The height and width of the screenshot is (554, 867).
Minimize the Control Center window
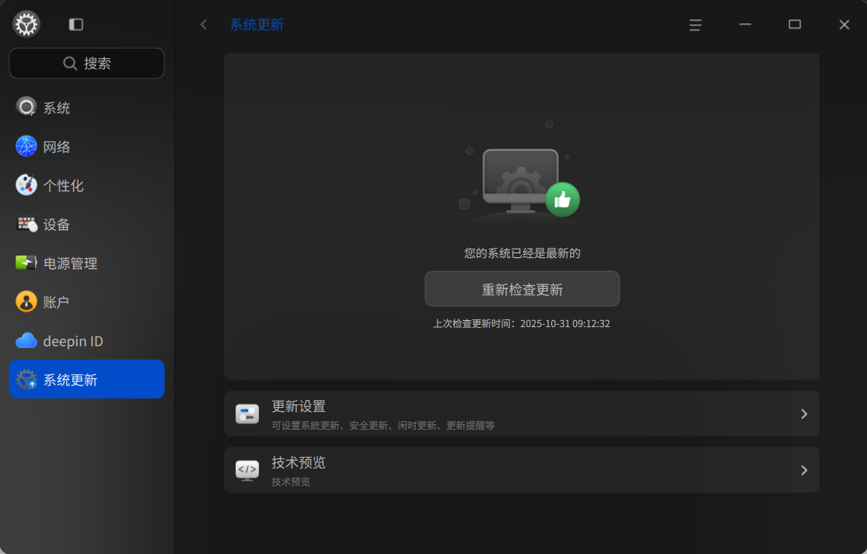(746, 24)
